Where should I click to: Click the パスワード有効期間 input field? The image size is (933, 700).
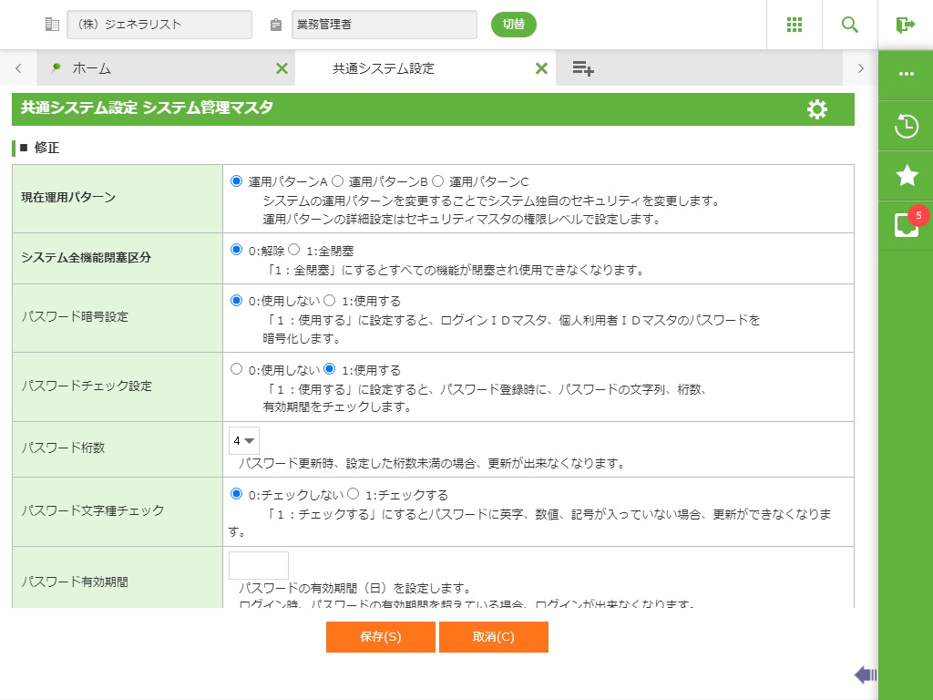pyautogui.click(x=258, y=565)
